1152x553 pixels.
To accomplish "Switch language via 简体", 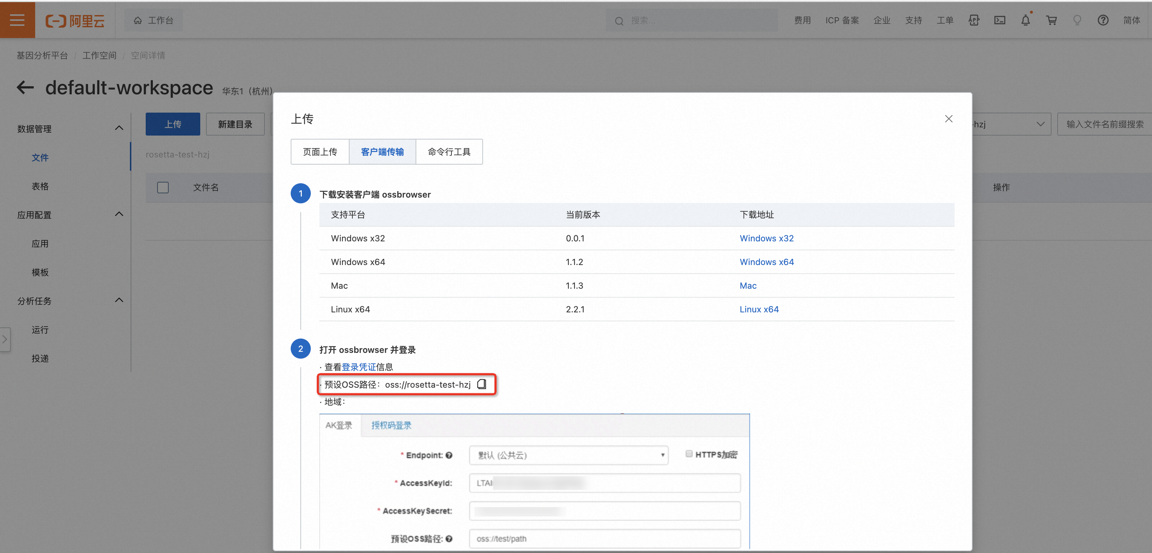I will click(x=1132, y=20).
